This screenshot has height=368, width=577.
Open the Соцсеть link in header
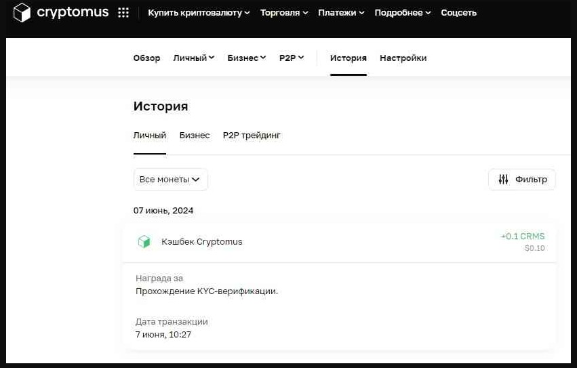(458, 13)
